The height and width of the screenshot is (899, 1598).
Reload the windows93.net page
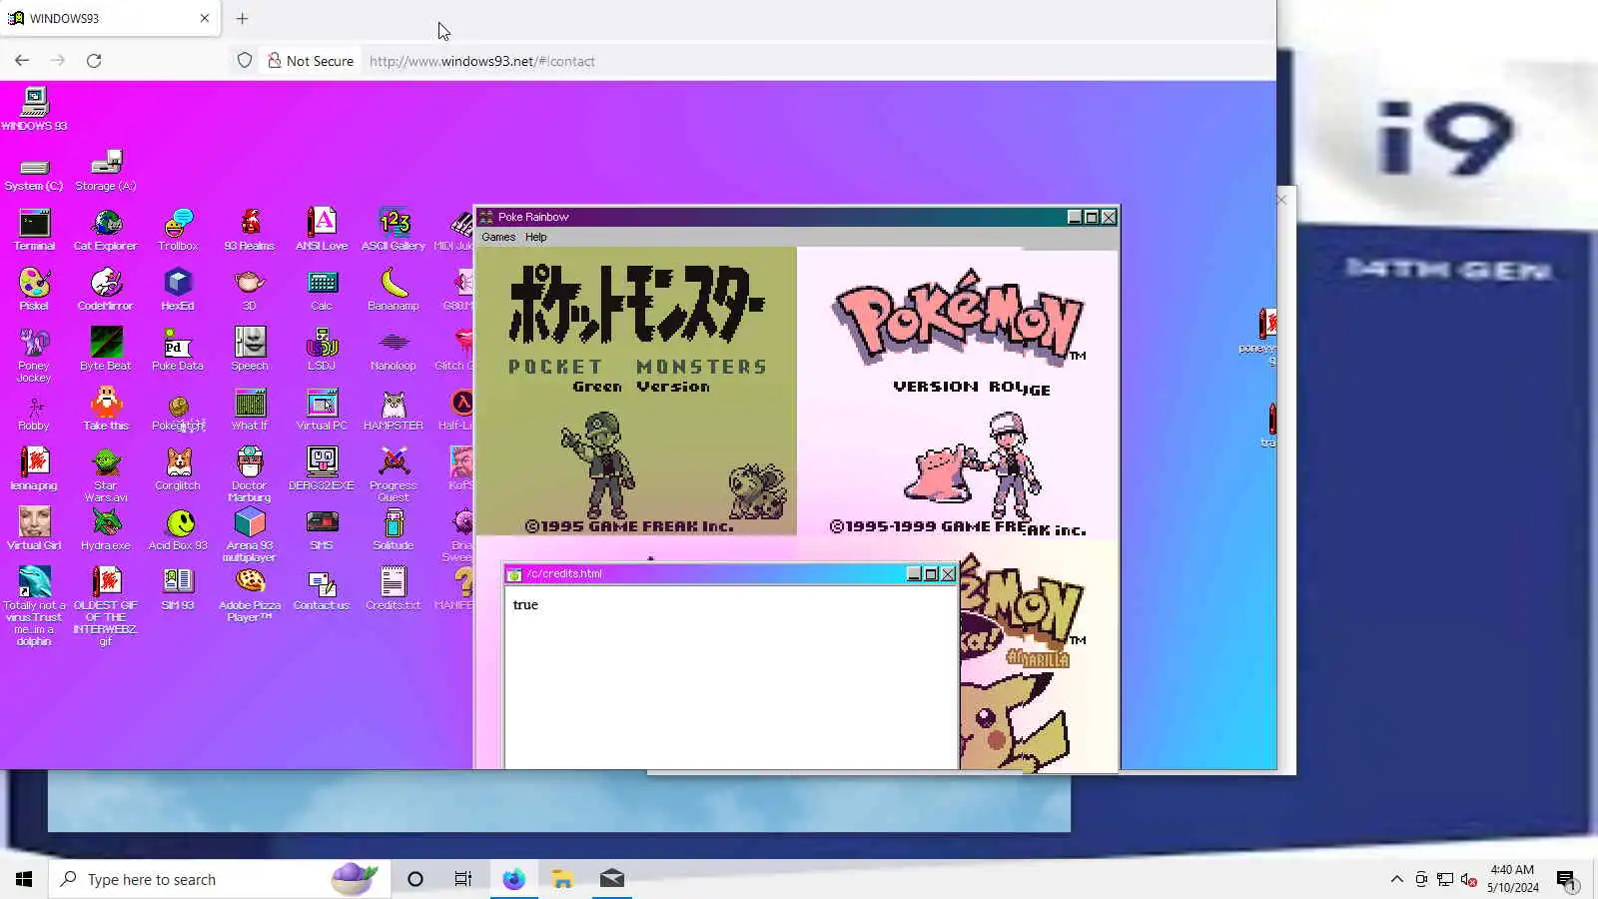pos(94,61)
